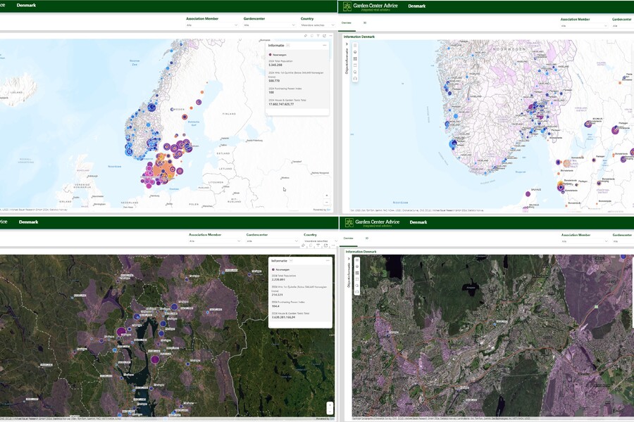The height and width of the screenshot is (422, 634).
Task: Click zoom in button on bottom-left satellite map
Action: coord(329,404)
